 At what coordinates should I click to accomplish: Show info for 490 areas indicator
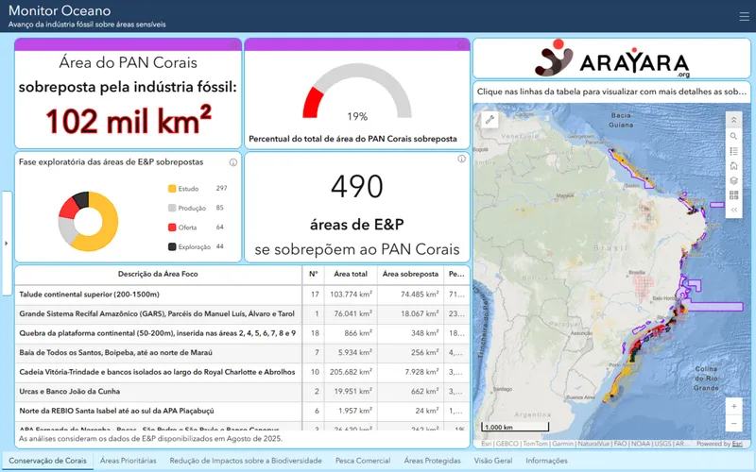[x=461, y=159]
